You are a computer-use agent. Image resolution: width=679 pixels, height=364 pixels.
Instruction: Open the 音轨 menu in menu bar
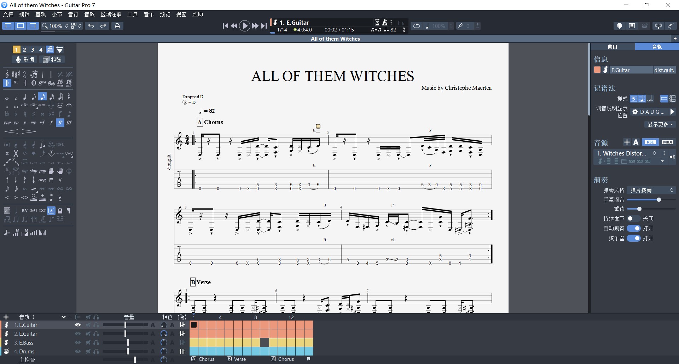(x=41, y=14)
